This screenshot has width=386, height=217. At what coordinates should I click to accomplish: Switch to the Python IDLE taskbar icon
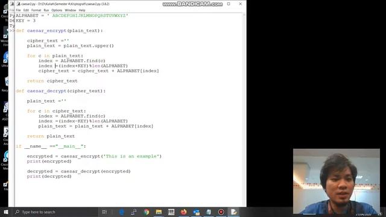233,212
